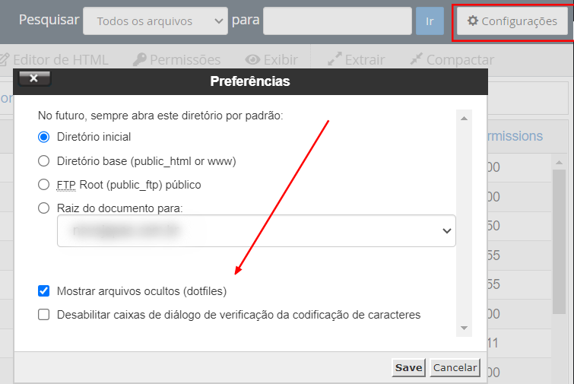Click the Cancelar button
The width and height of the screenshot is (574, 384).
(455, 368)
